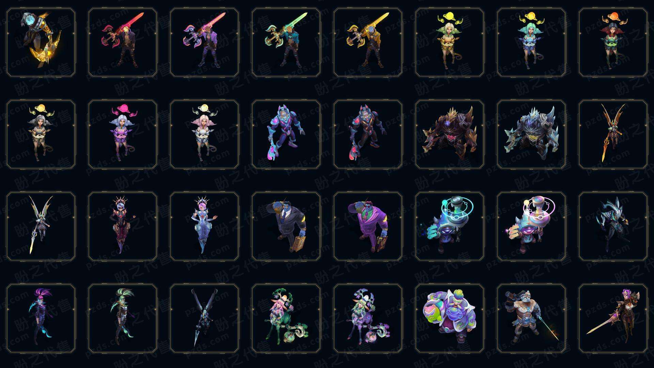The width and height of the screenshot is (654, 368).
Task: Choose the bulky pastel candy armor skin
Action: pyautogui.click(x=450, y=318)
